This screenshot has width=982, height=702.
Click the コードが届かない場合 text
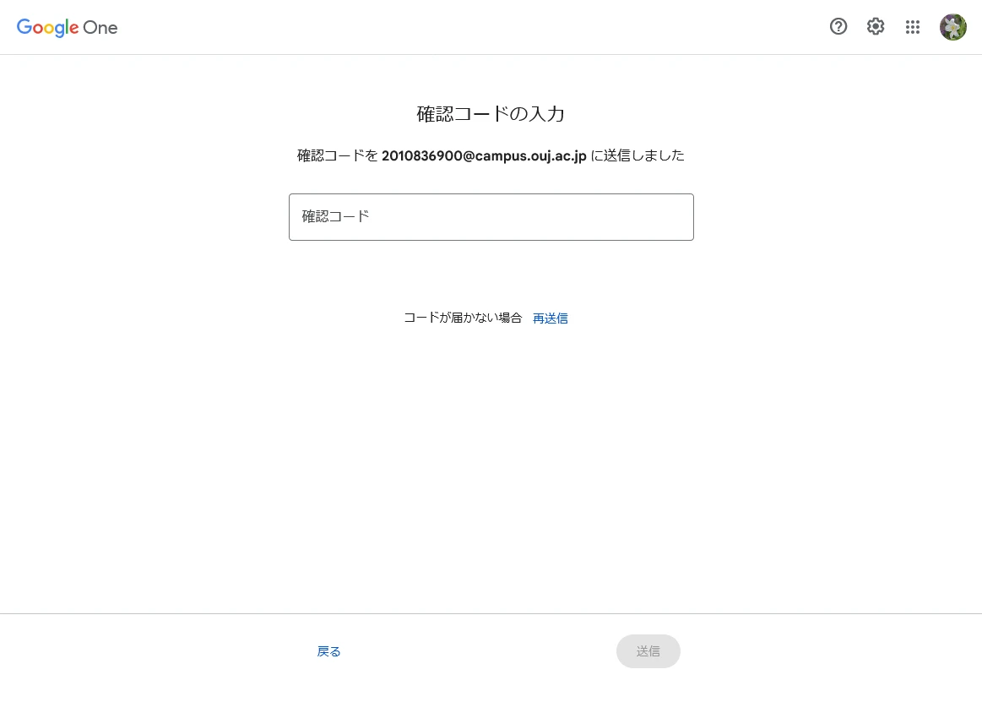[x=463, y=318]
